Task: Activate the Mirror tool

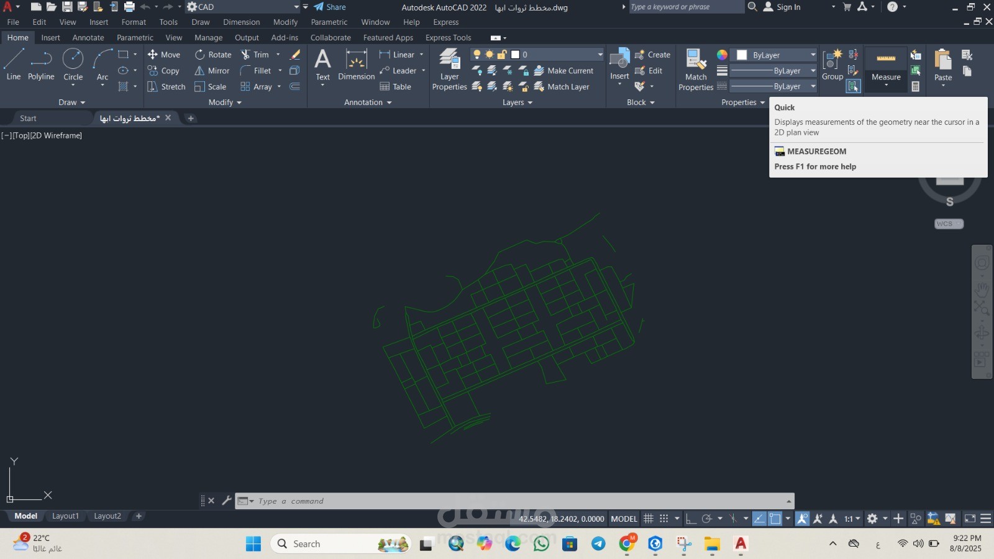Action: click(212, 71)
